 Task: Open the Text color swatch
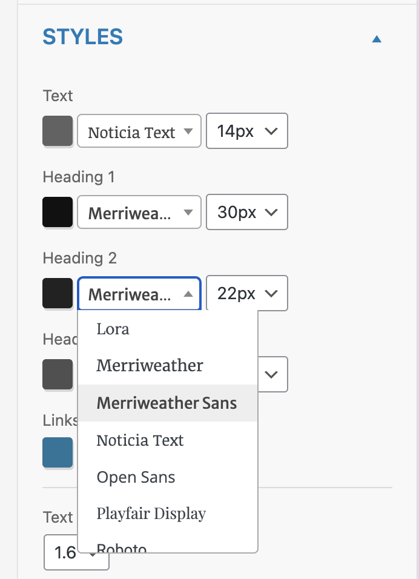click(58, 131)
